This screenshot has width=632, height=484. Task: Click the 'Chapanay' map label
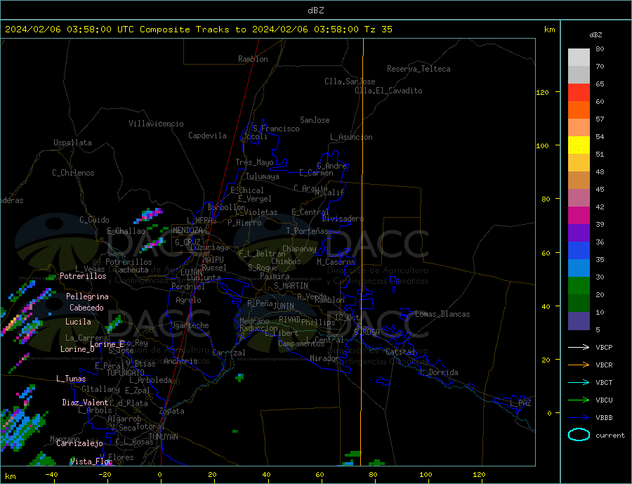click(x=299, y=249)
